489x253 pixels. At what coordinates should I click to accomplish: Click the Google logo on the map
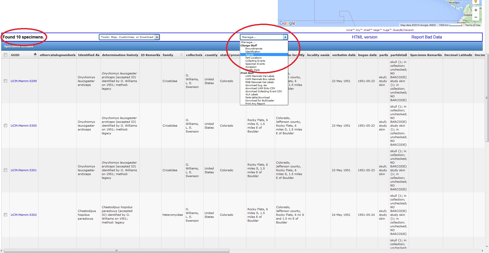pos(287,23)
